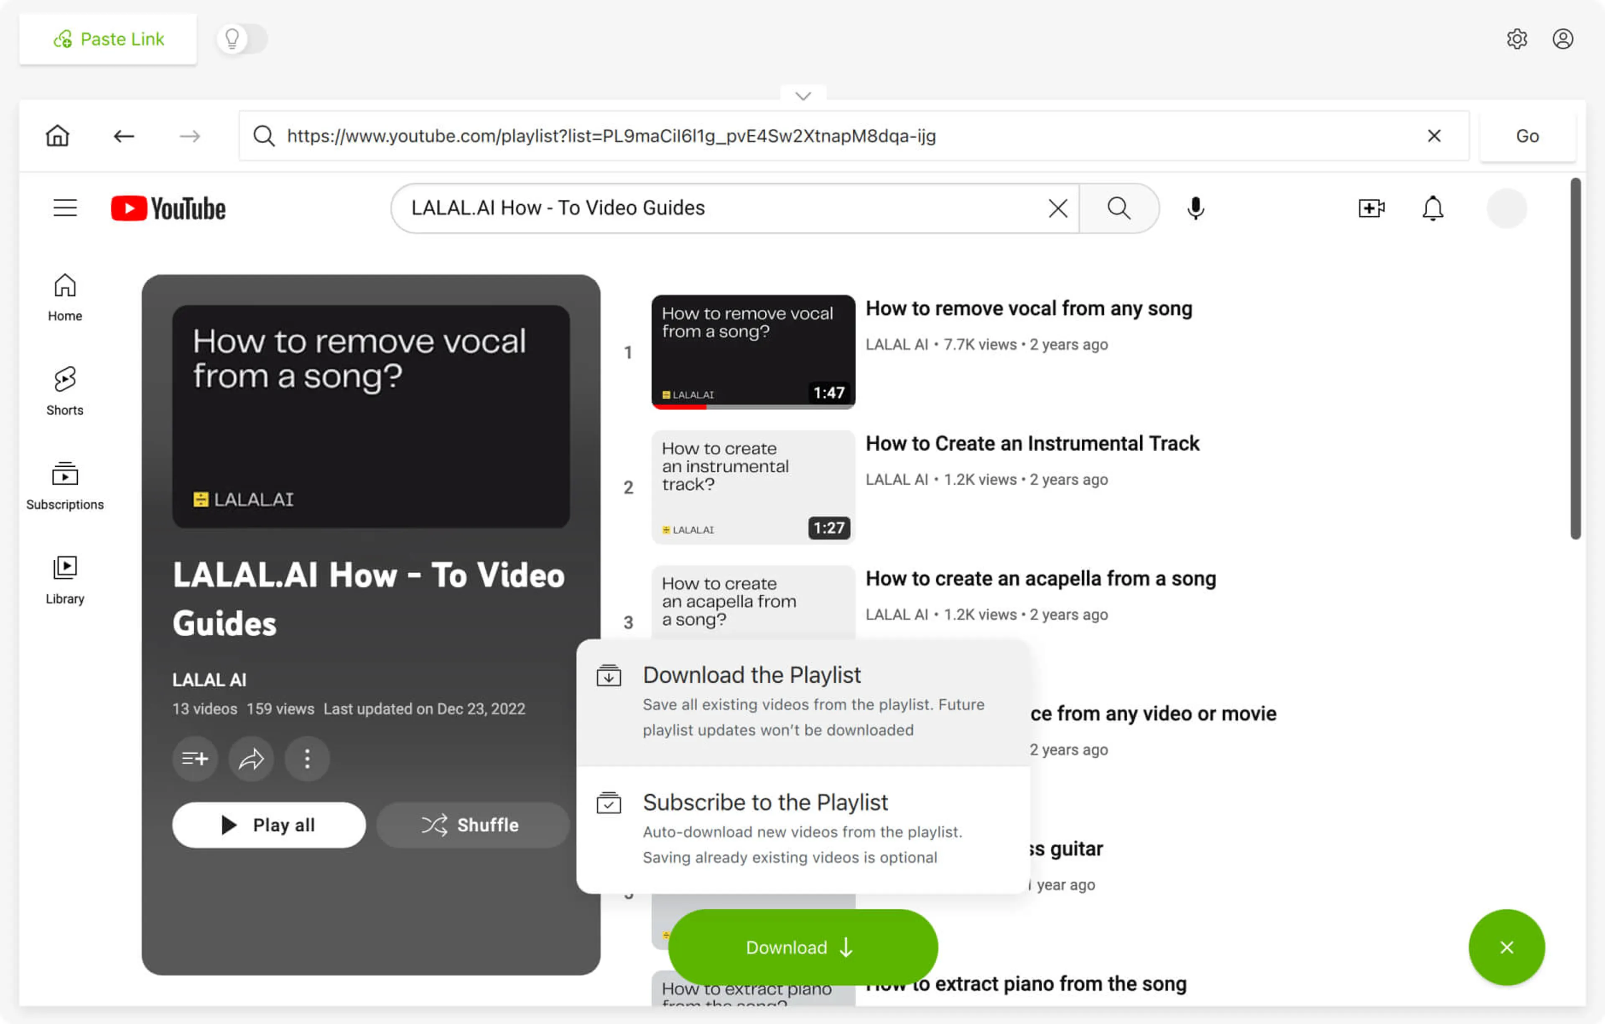The width and height of the screenshot is (1605, 1024).
Task: Collapse the top bar chevron
Action: [803, 96]
